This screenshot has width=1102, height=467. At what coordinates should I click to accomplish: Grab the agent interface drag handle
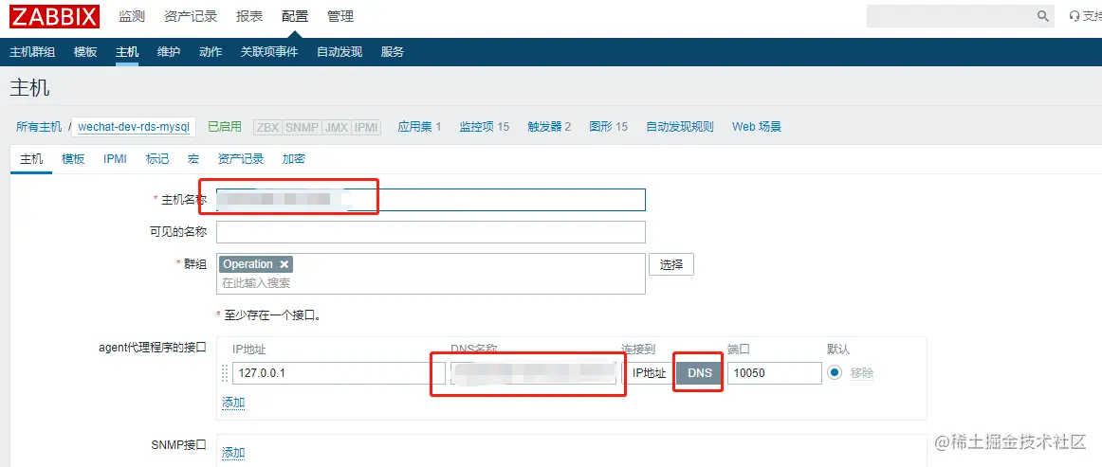(x=225, y=373)
